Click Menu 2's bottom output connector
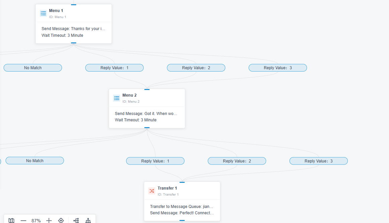389x223 pixels. [147, 128]
